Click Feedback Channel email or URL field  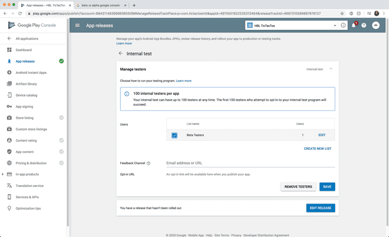click(251, 163)
